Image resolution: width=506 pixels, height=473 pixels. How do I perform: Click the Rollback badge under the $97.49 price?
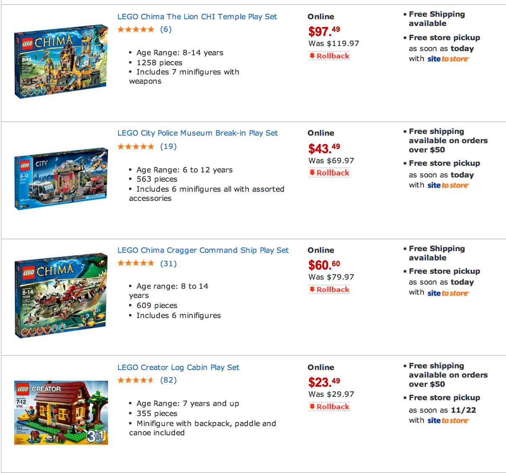click(x=329, y=56)
